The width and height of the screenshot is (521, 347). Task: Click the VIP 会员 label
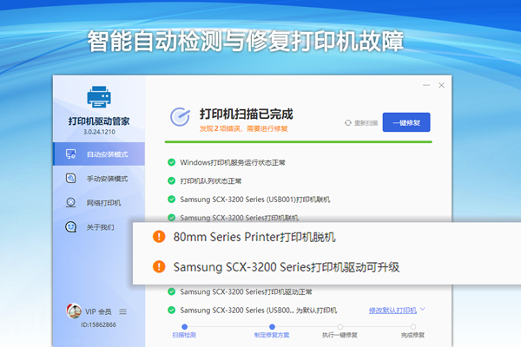tap(98, 311)
